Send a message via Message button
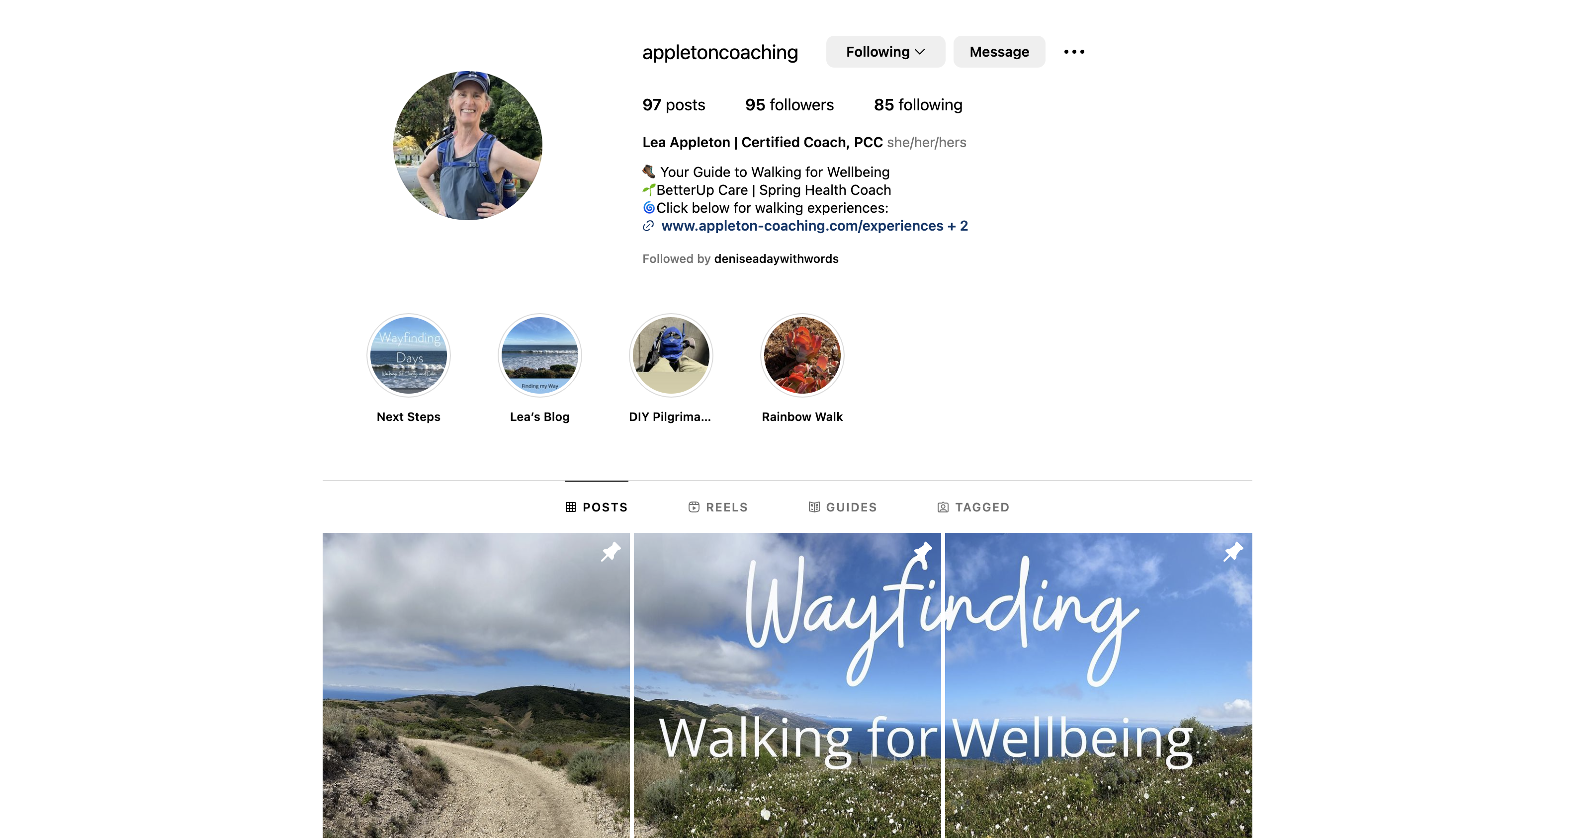The image size is (1576, 838). click(x=999, y=52)
